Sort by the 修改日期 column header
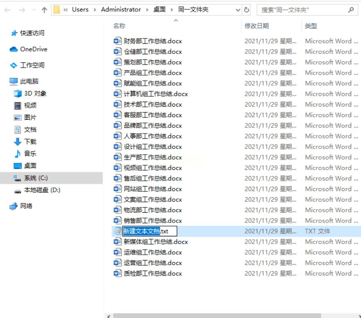361x318 pixels. pyautogui.click(x=256, y=26)
